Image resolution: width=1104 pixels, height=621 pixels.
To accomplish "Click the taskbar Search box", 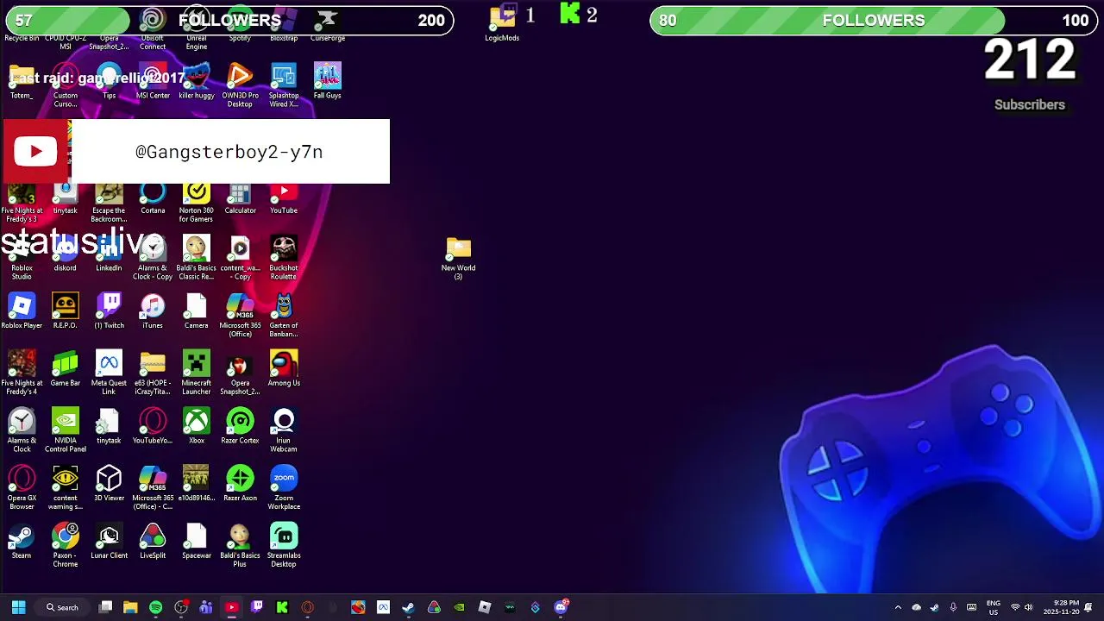I will coord(62,607).
